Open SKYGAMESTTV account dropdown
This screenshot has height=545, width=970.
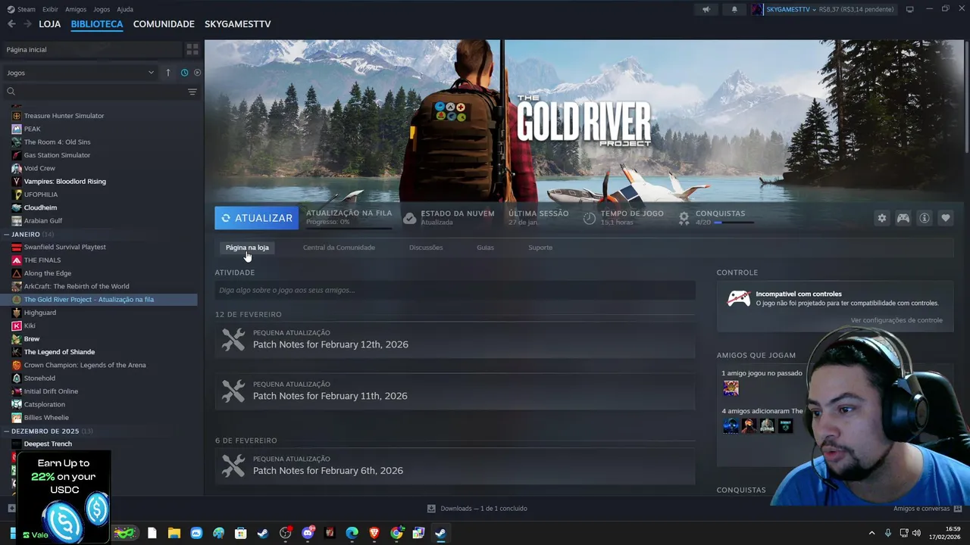tap(790, 9)
